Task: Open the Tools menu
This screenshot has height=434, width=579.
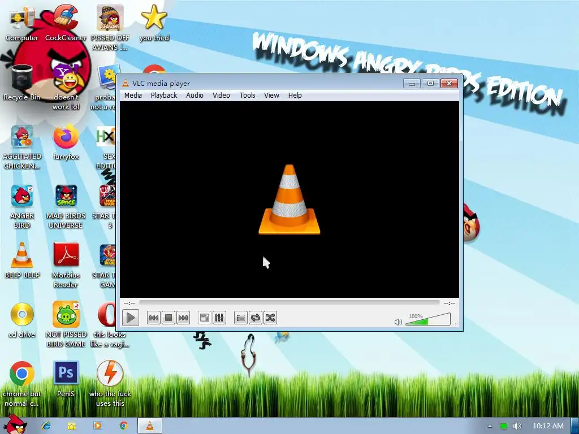Action: (x=248, y=95)
